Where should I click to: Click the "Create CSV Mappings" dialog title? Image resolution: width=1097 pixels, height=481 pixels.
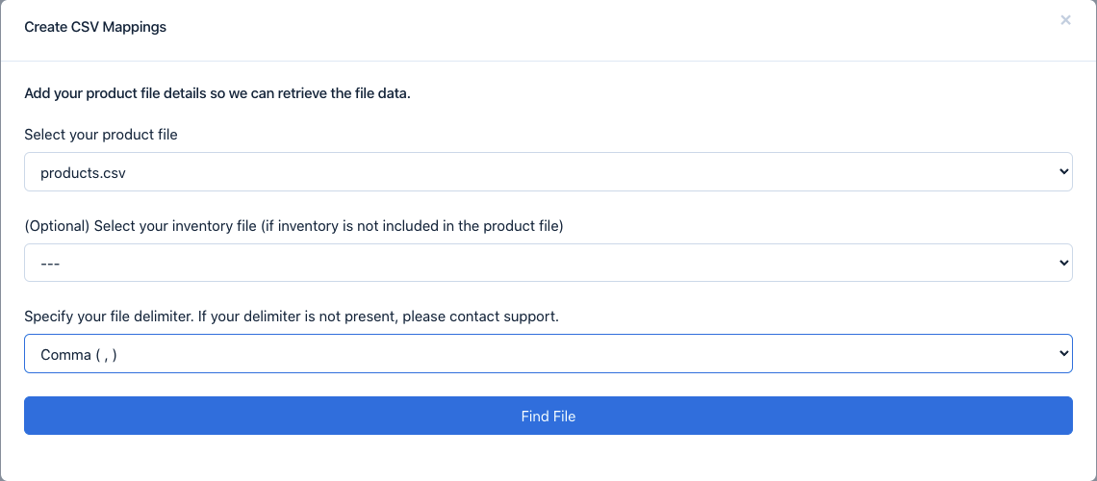[95, 27]
